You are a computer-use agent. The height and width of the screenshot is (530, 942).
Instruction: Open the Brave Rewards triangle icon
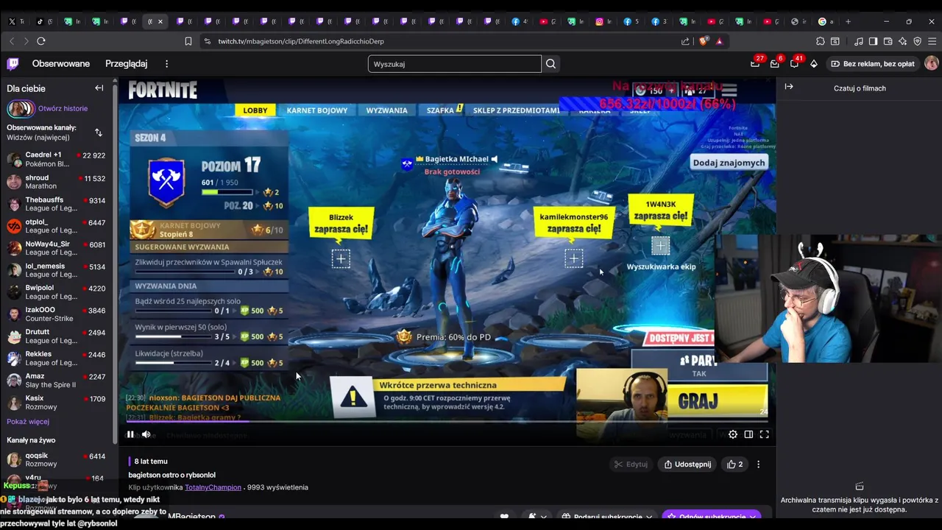point(719,41)
